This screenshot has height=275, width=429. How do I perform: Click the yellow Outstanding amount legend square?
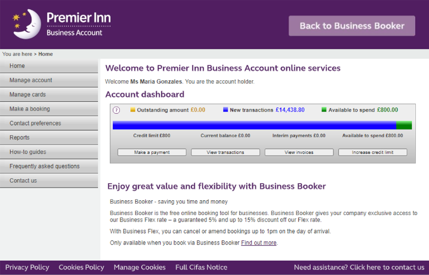point(133,110)
